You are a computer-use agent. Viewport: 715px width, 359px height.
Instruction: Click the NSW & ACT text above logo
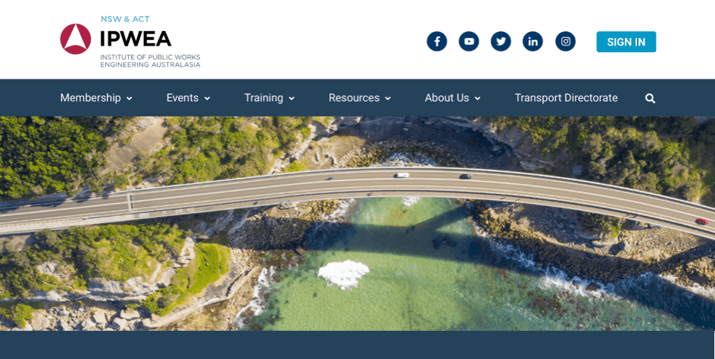coord(125,19)
